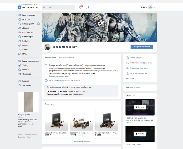Open the music note icon in header
This screenshot has width=183, height=149.
87,7
